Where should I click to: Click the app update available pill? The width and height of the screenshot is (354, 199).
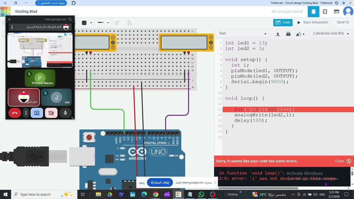coord(51,3)
